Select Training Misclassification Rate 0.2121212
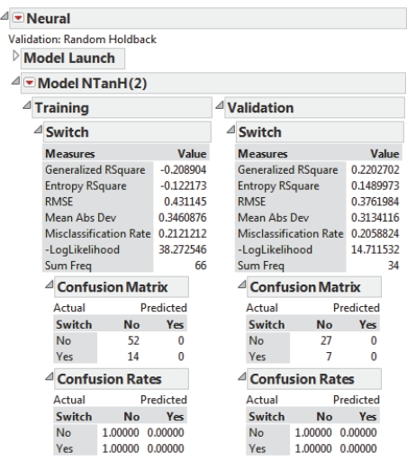Image resolution: width=407 pixels, height=461 pixels. 183,233
